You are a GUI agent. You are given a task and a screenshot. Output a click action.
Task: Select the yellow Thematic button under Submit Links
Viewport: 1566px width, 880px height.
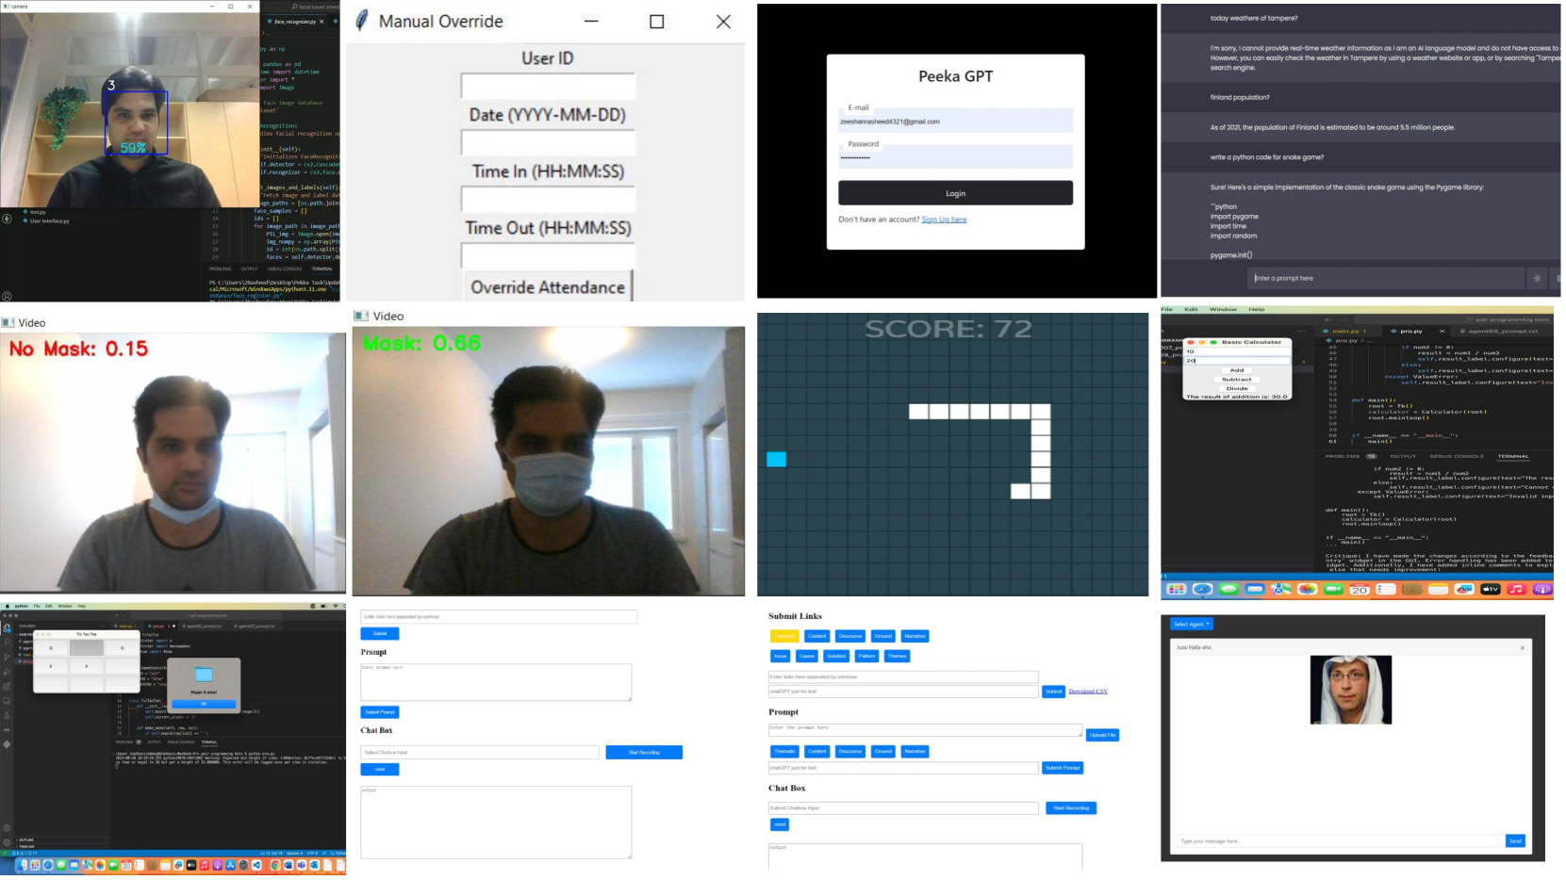(784, 636)
